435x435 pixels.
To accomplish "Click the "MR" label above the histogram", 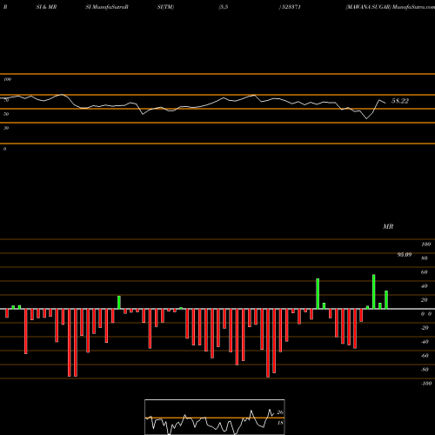I will click(388, 226).
